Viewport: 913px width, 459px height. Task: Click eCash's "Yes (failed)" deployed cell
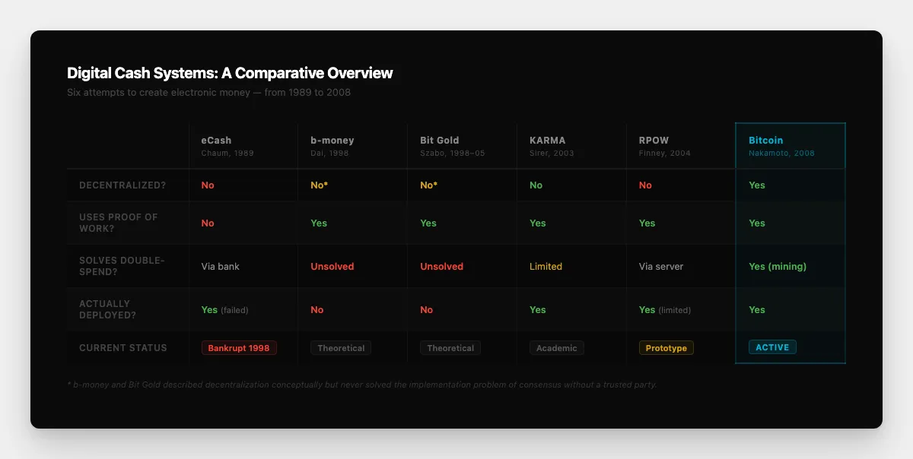click(x=225, y=310)
